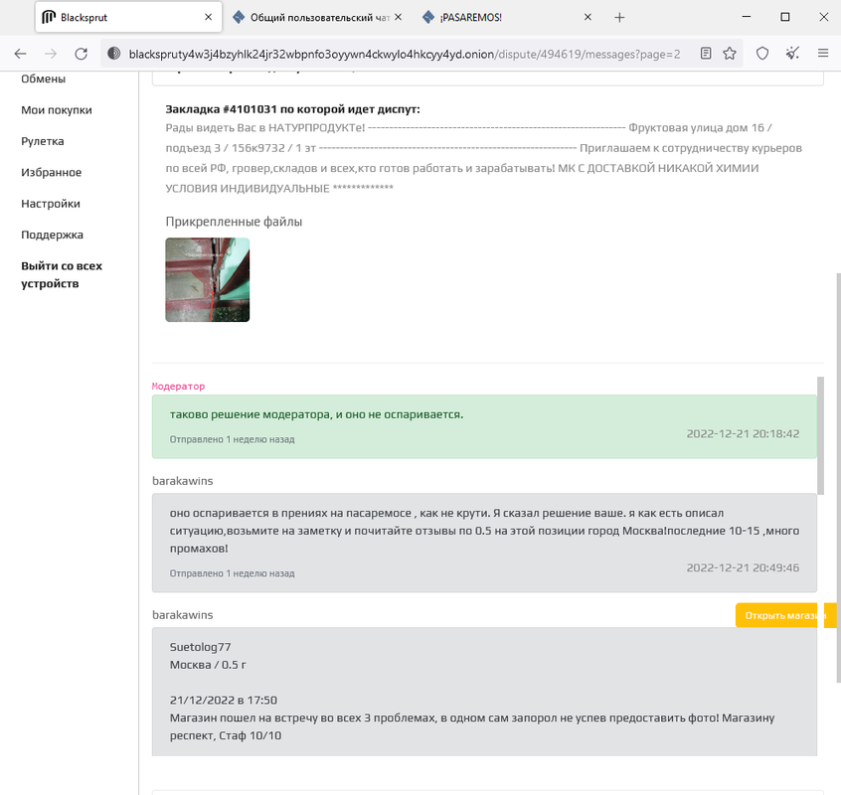Open Обмены in the sidebar
Viewport: 841px width, 795px height.
click(44, 79)
